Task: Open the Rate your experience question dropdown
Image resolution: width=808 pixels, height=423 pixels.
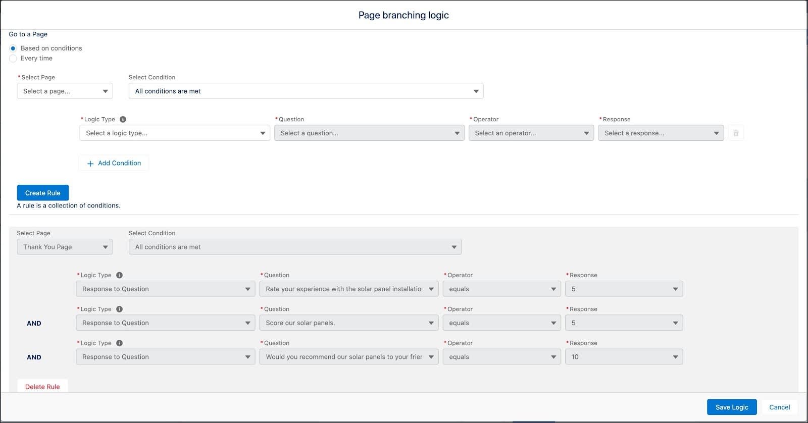Action: pos(349,289)
